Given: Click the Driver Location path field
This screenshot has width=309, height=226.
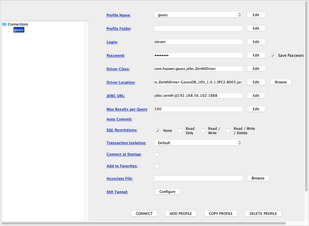Looking at the screenshot, I should 198,82.
